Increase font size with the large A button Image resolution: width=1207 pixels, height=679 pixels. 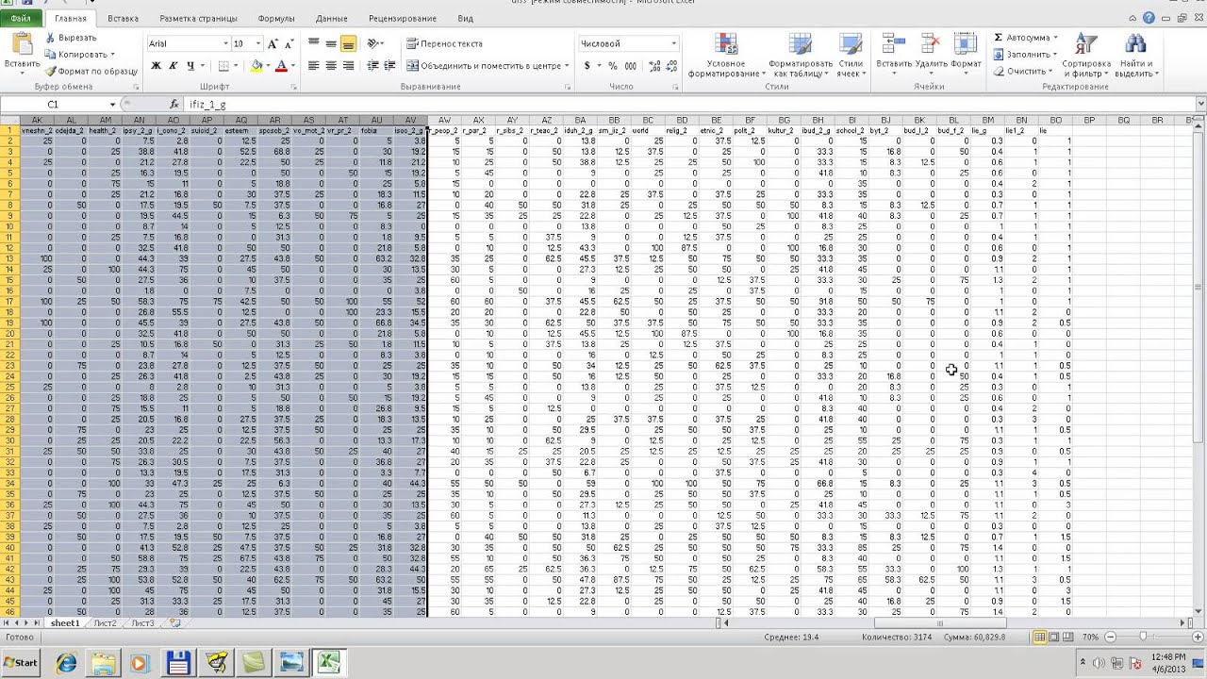click(x=273, y=44)
